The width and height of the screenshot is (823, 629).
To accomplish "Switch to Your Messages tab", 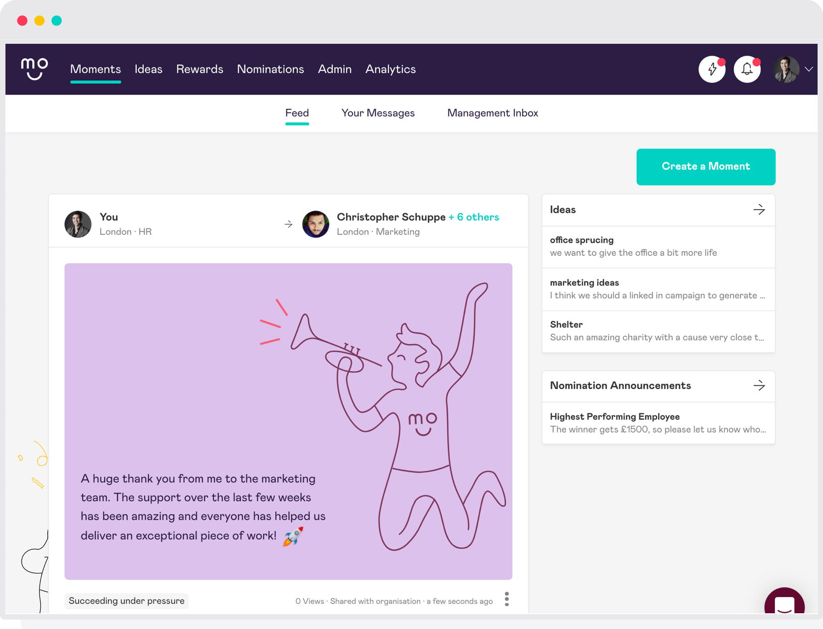I will [378, 113].
